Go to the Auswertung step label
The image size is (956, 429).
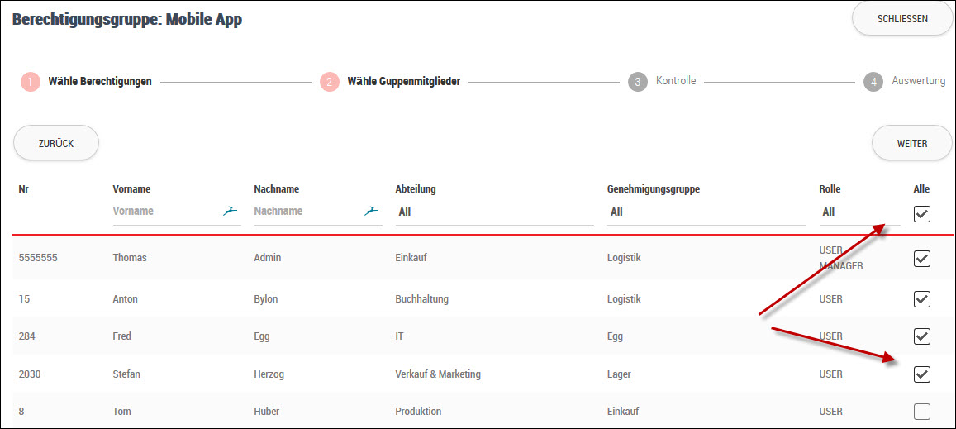pyautogui.click(x=918, y=80)
